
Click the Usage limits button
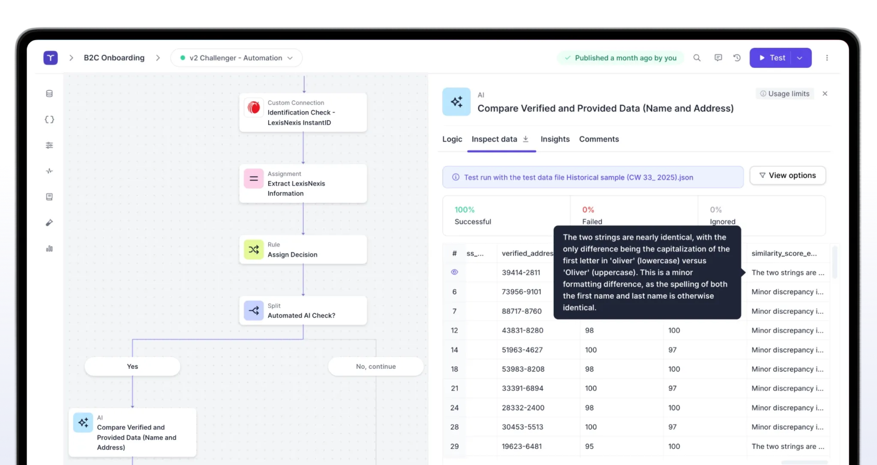(785, 94)
